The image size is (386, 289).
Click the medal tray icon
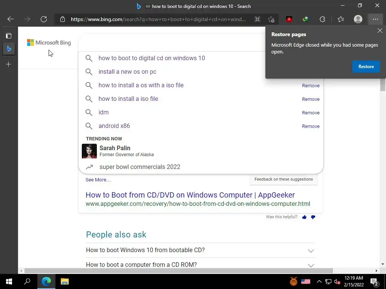[293, 281]
